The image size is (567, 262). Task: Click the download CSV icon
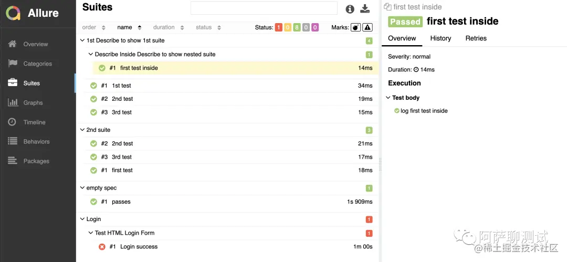point(365,9)
